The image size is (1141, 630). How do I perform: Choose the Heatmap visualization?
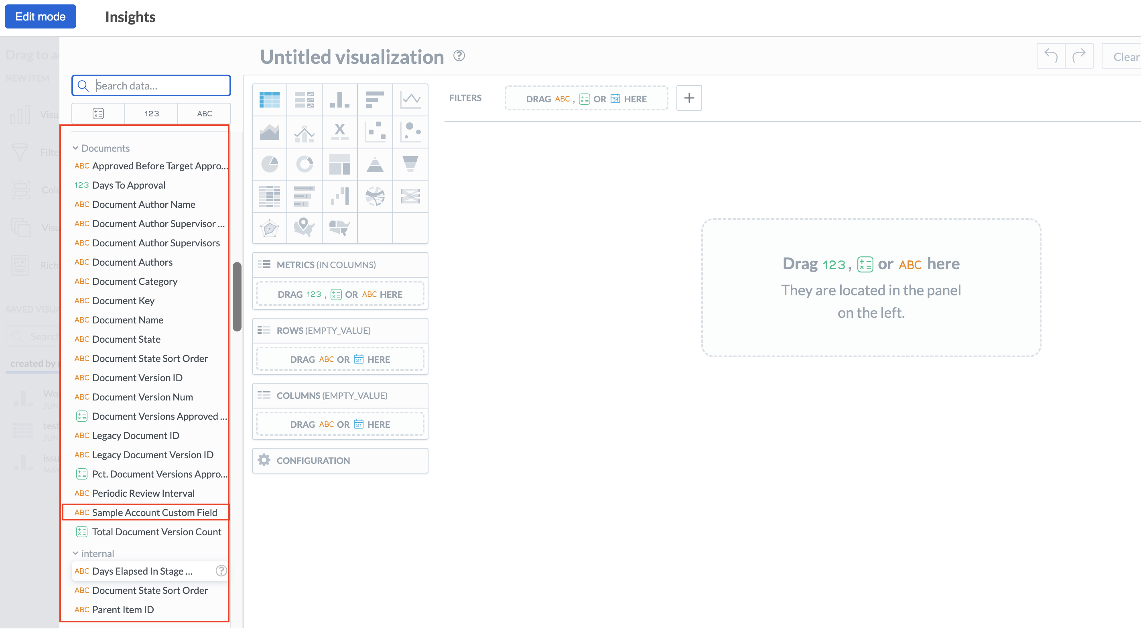click(x=269, y=196)
